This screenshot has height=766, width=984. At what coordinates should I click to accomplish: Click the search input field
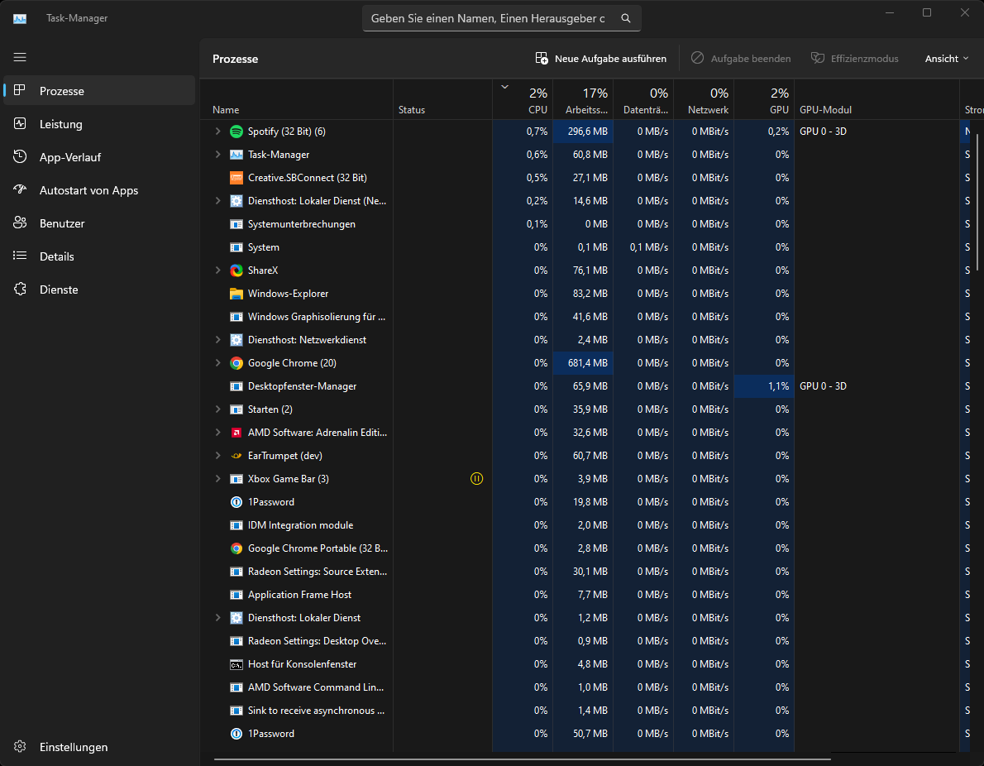488,18
